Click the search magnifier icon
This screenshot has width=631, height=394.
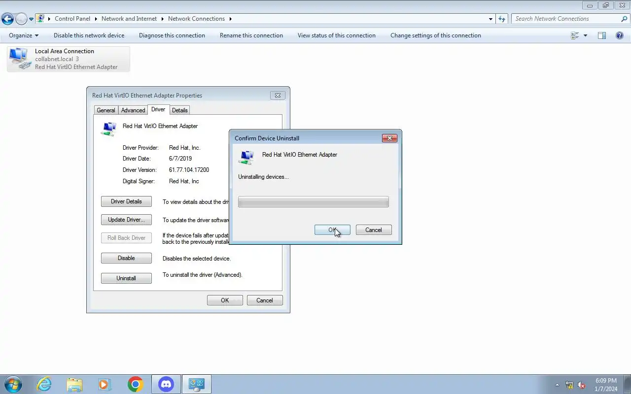(x=624, y=19)
